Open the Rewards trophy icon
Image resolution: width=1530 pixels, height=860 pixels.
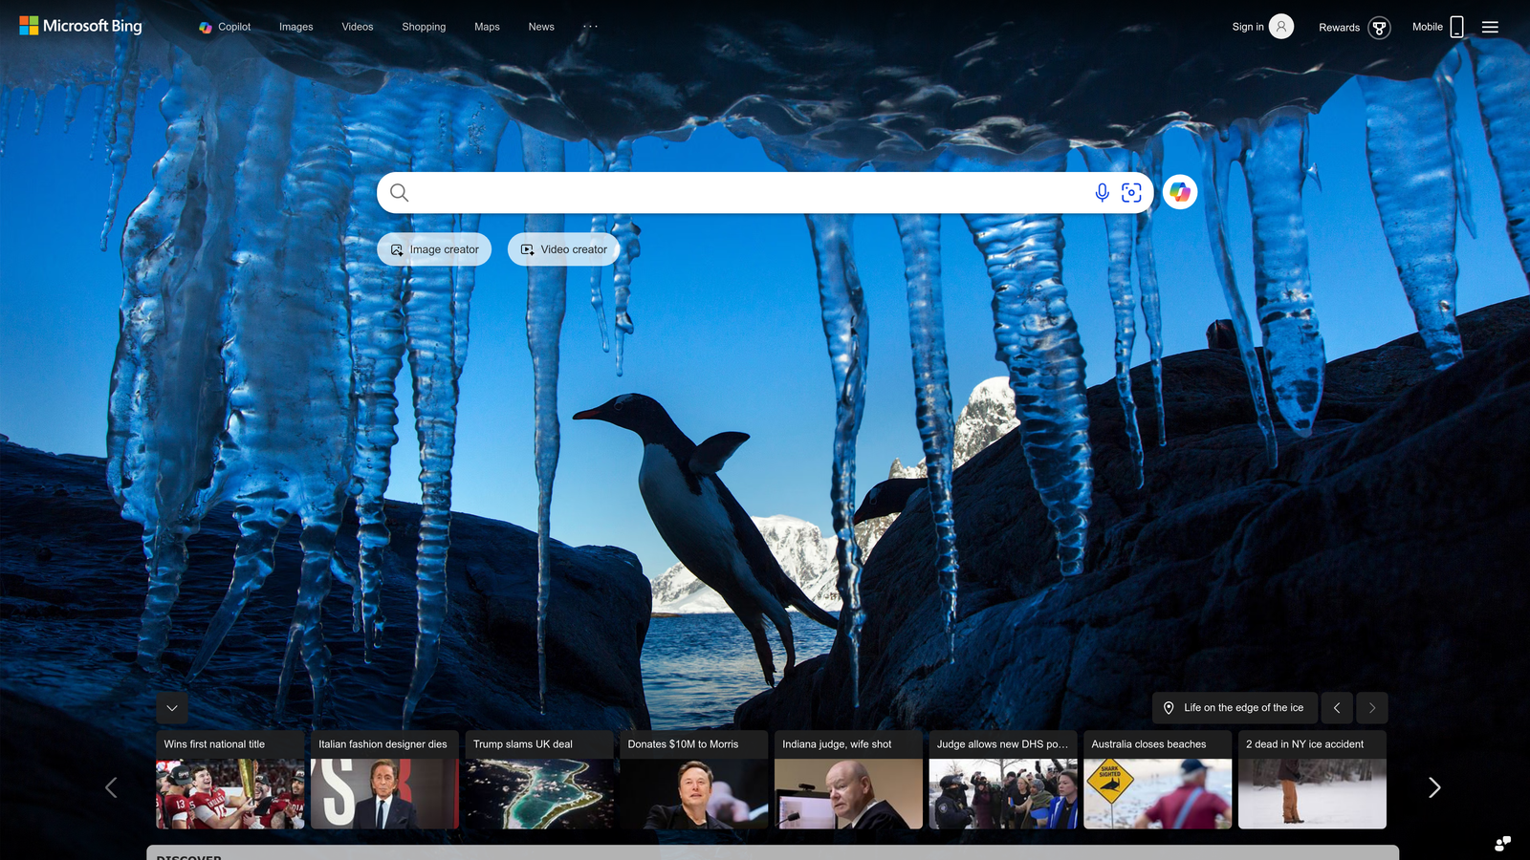point(1379,28)
